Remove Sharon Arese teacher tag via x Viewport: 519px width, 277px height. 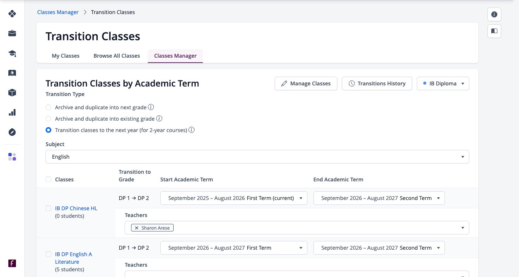136,228
